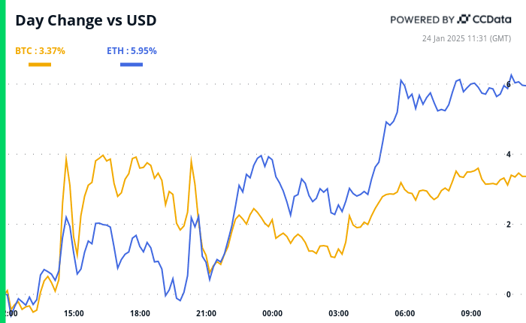Toggle the ETH: 5.95% legend label
Screen dimensions: 526x323
pyautogui.click(x=131, y=51)
